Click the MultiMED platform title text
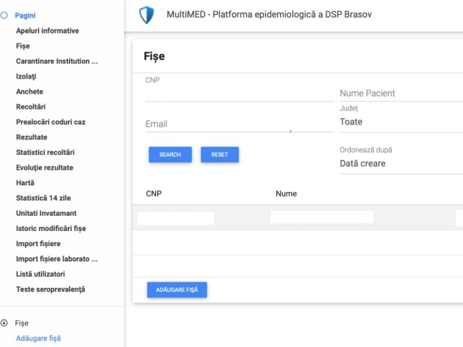This screenshot has height=347, width=463. point(269,14)
